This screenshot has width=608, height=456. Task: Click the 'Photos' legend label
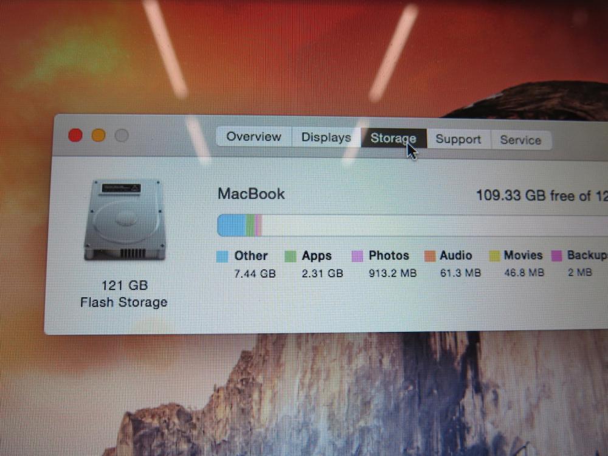click(389, 255)
